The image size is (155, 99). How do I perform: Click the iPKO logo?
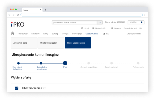point(18,24)
